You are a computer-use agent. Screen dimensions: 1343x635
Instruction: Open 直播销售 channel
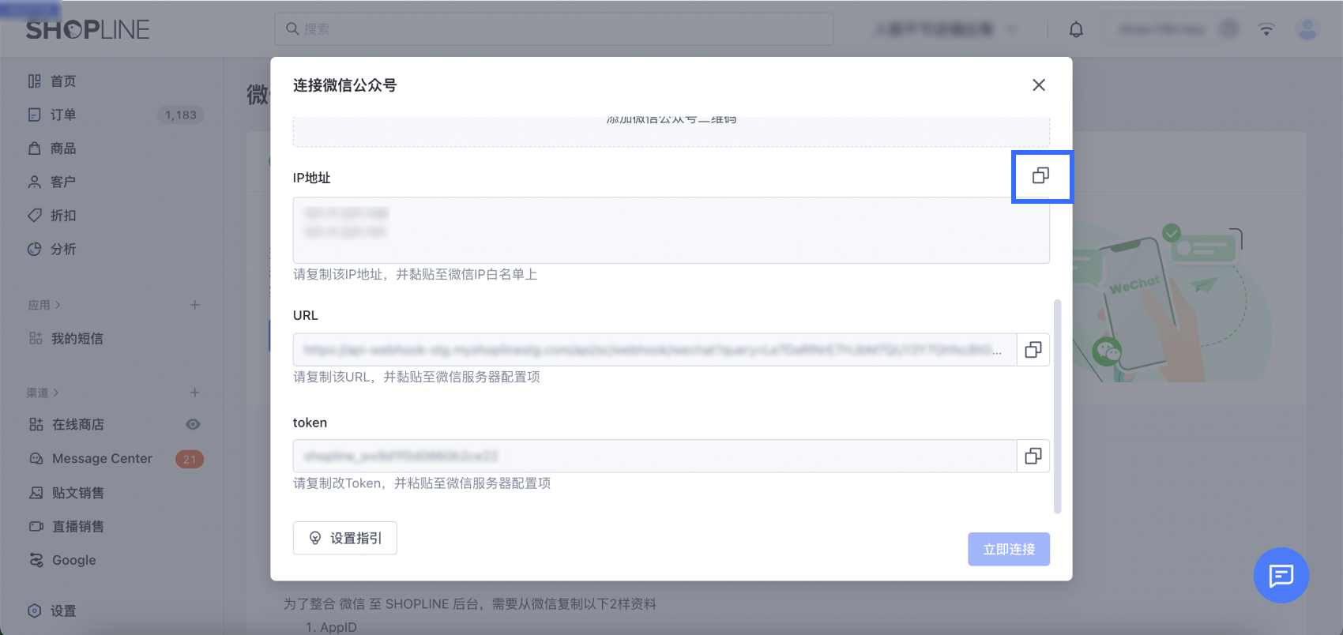point(77,527)
